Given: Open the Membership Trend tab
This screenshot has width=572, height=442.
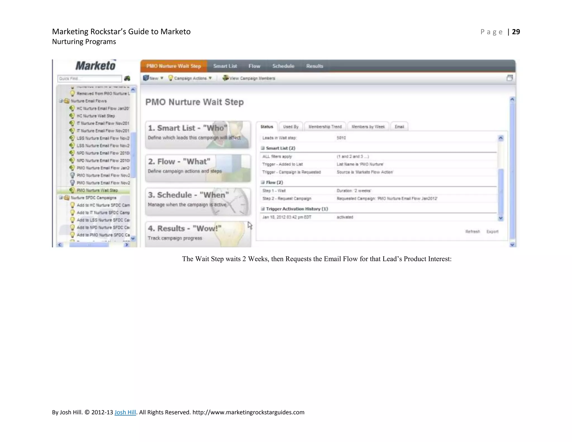Looking at the screenshot, I should coord(325,127).
